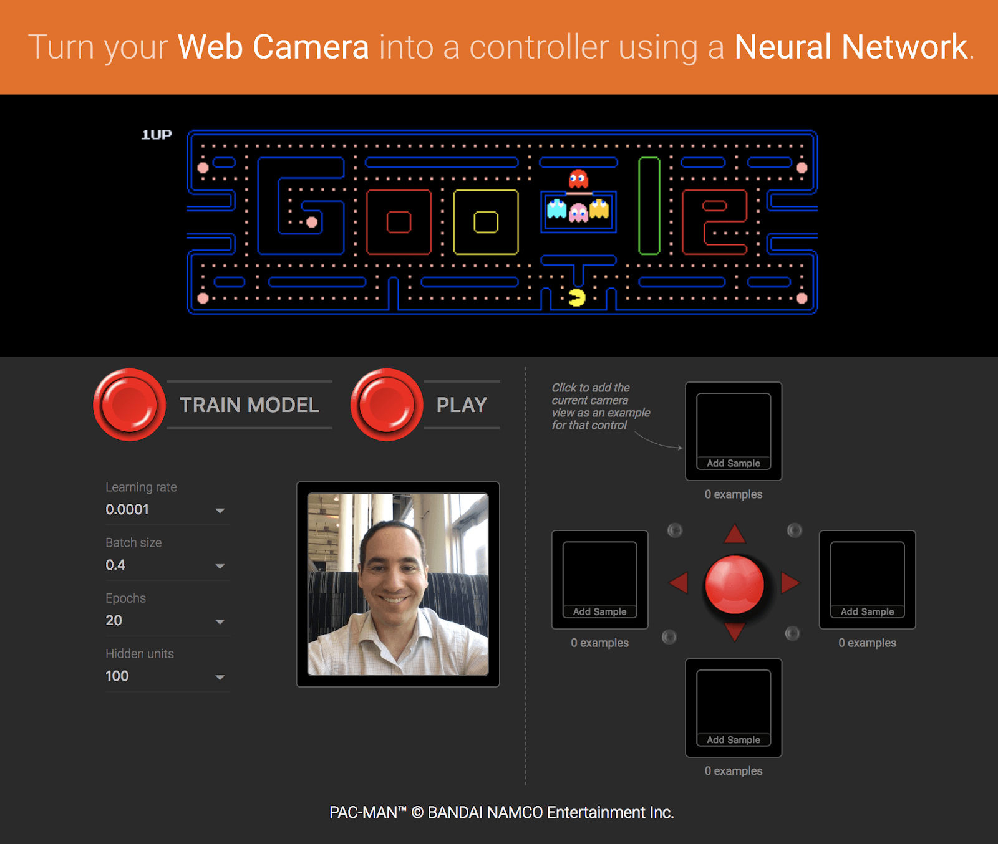Click the pink ghost in the pen

(x=578, y=213)
